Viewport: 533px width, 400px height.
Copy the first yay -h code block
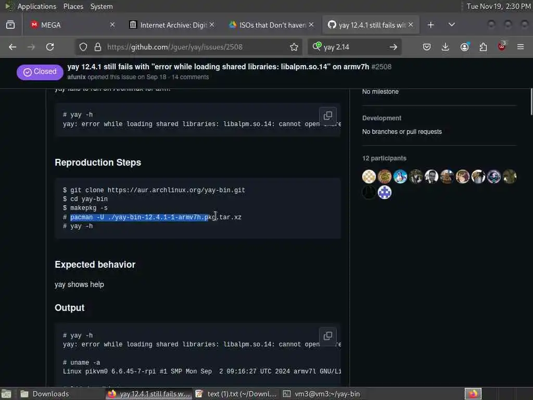pyautogui.click(x=328, y=116)
